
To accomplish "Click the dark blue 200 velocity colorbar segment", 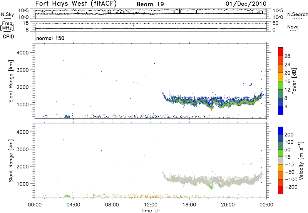I will [x=281, y=131].
